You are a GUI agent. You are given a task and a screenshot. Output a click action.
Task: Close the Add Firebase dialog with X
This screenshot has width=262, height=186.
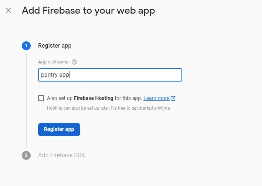click(x=8, y=10)
